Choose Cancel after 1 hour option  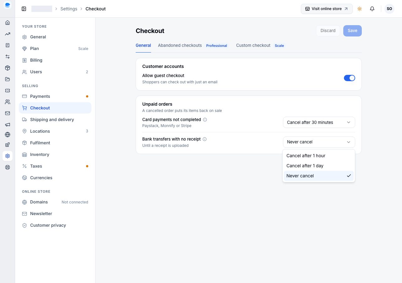(319, 156)
